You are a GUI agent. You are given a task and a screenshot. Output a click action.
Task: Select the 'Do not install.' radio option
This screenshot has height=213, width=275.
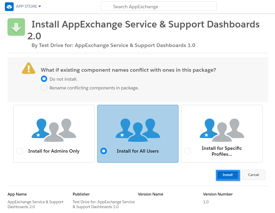(44, 79)
